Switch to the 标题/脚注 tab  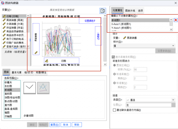click(41, 72)
